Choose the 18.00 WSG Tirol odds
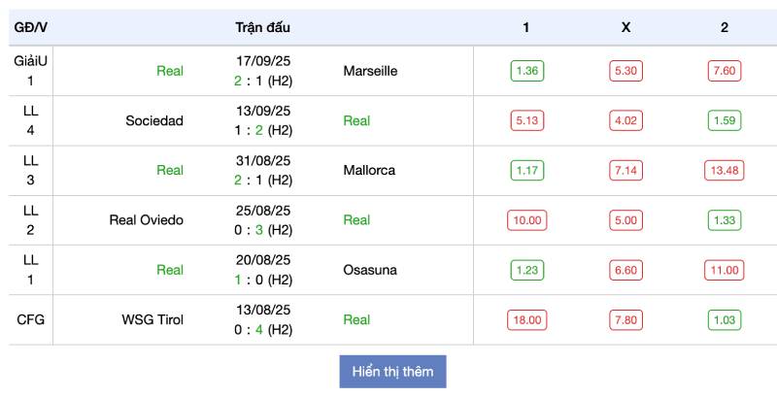The width and height of the screenshot is (777, 397). click(x=527, y=320)
